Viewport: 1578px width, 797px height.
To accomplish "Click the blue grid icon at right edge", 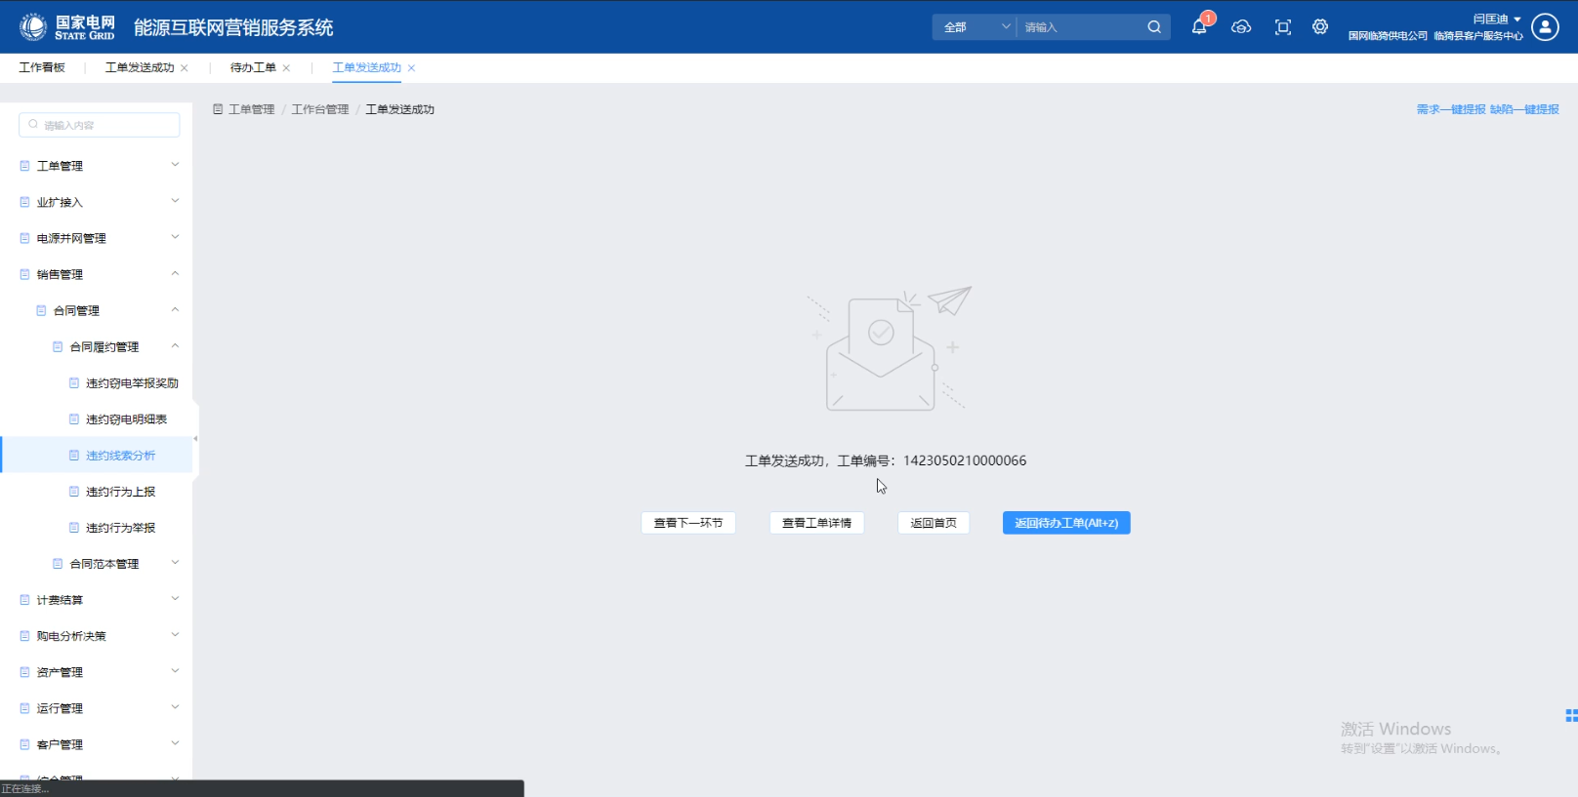I will click(x=1570, y=716).
